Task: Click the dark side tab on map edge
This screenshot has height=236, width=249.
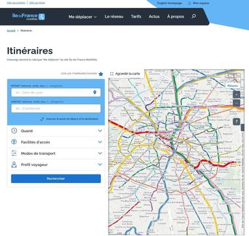Action: [x=242, y=127]
